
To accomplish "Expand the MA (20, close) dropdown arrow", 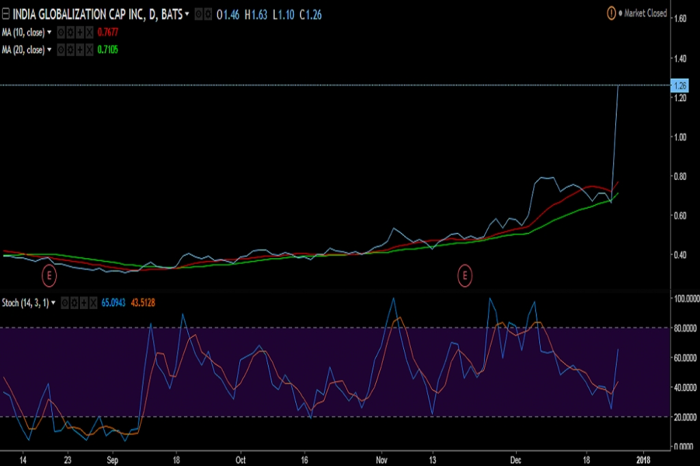I will pyautogui.click(x=49, y=50).
